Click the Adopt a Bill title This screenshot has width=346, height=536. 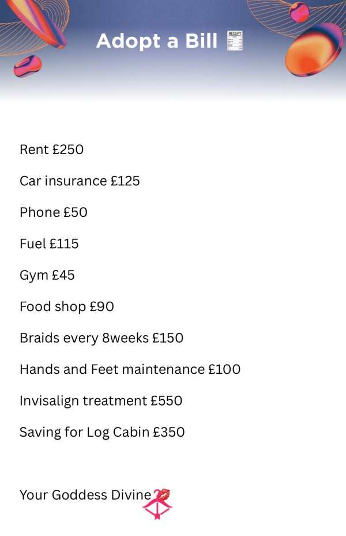pyautogui.click(x=157, y=41)
